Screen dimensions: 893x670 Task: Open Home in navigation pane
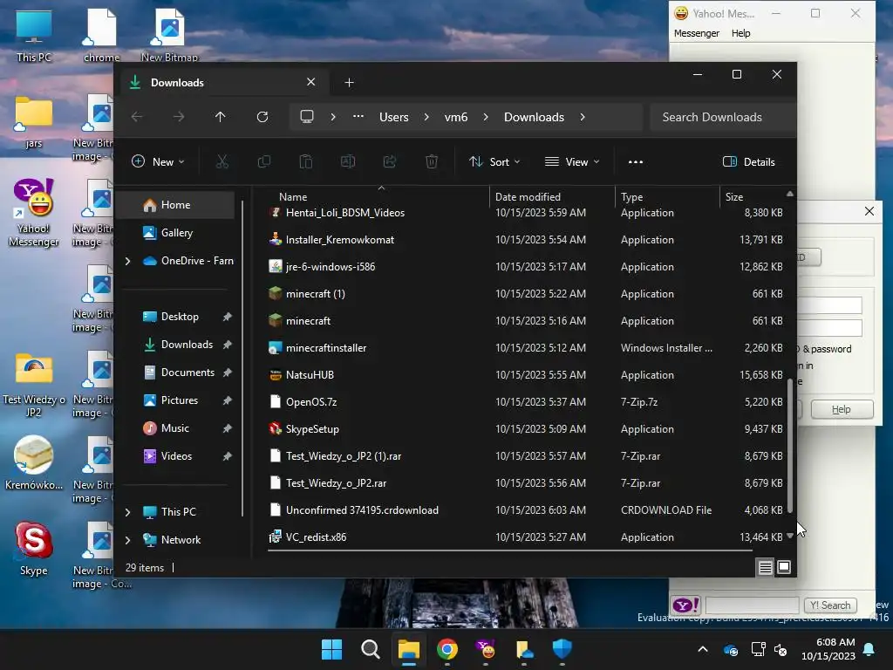pos(176,205)
